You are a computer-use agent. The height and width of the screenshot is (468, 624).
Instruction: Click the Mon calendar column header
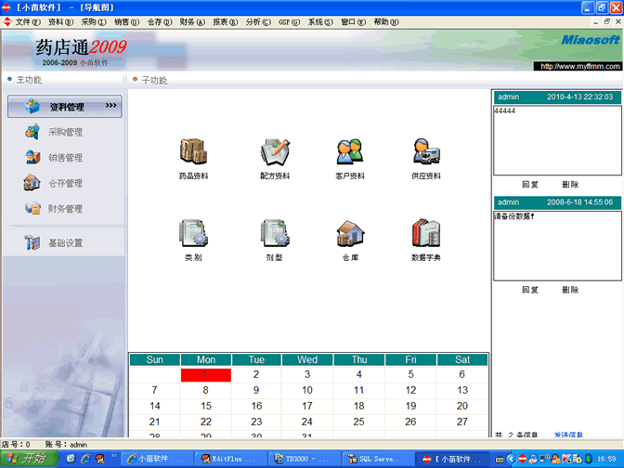[206, 359]
